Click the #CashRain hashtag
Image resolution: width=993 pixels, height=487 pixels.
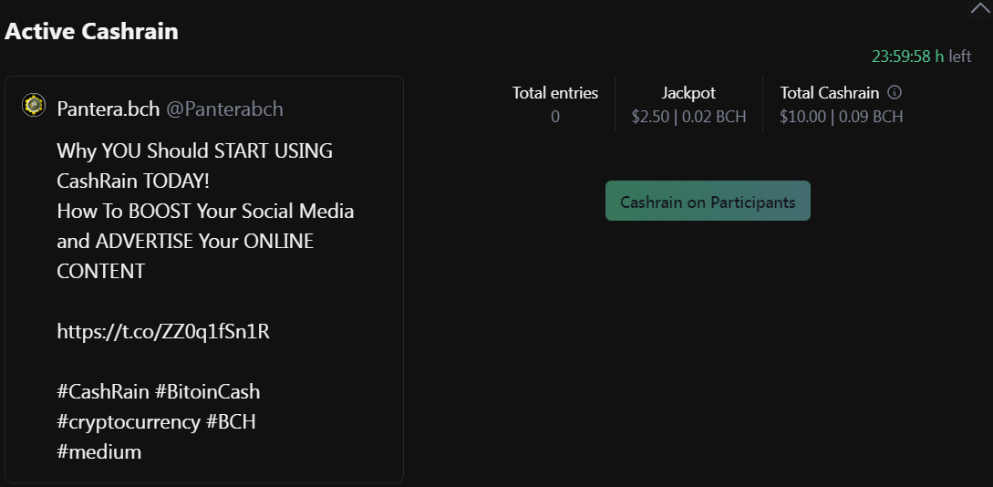[x=103, y=391]
